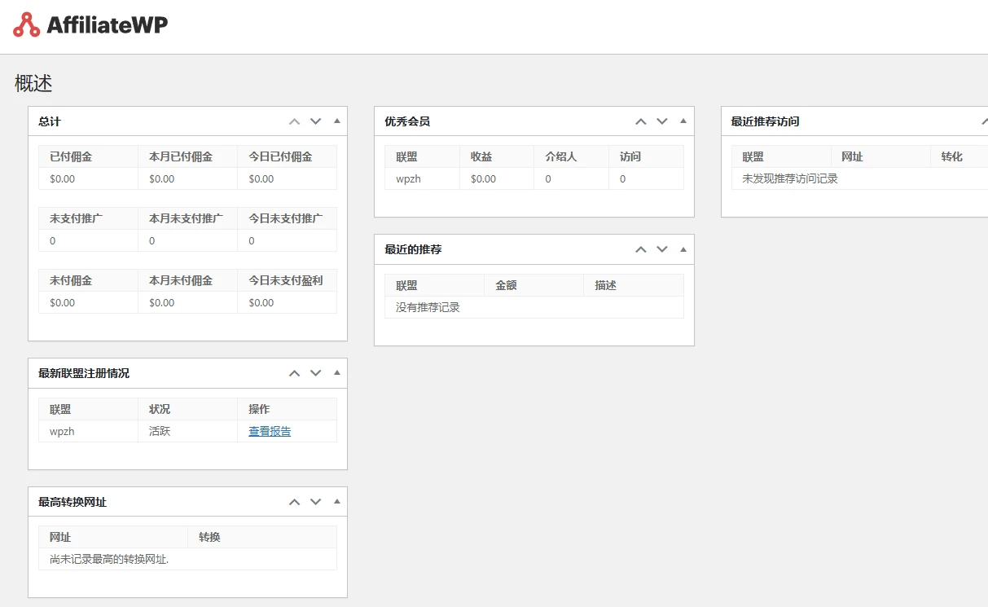Collapse the 最新联盟注册情况 panel
Image resolution: width=988 pixels, height=607 pixels.
click(x=336, y=372)
